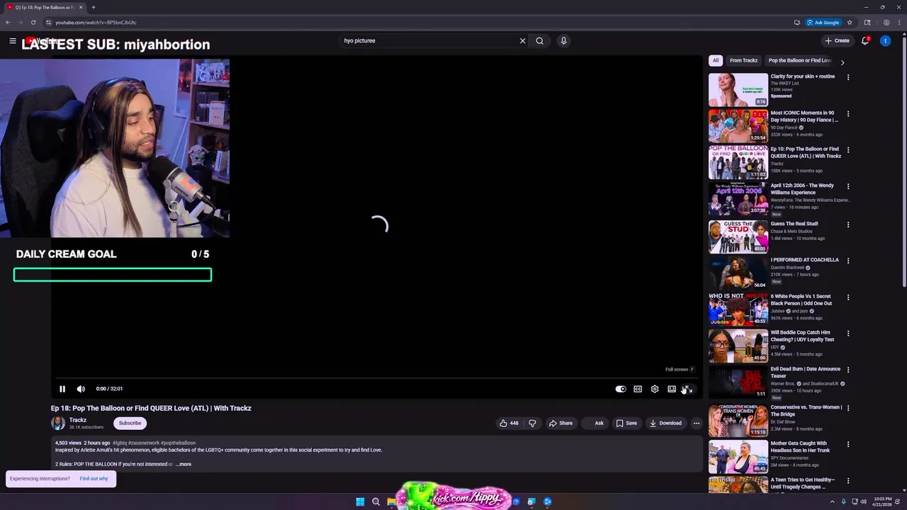This screenshot has width=907, height=510.
Task: Open '90 Day Fiance ICONIC Moments' thumbnail
Action: [738, 126]
